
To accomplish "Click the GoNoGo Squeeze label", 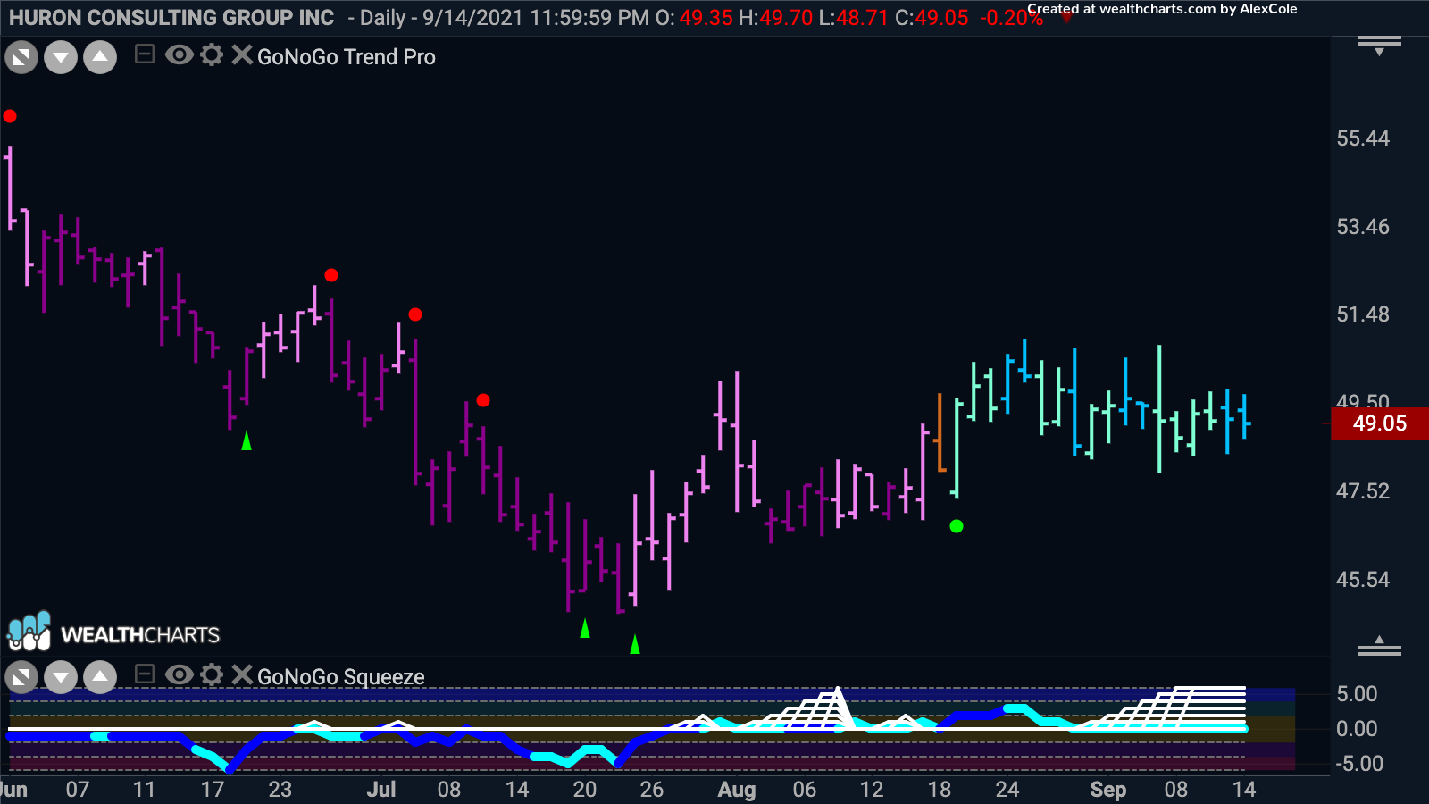I will tap(341, 677).
